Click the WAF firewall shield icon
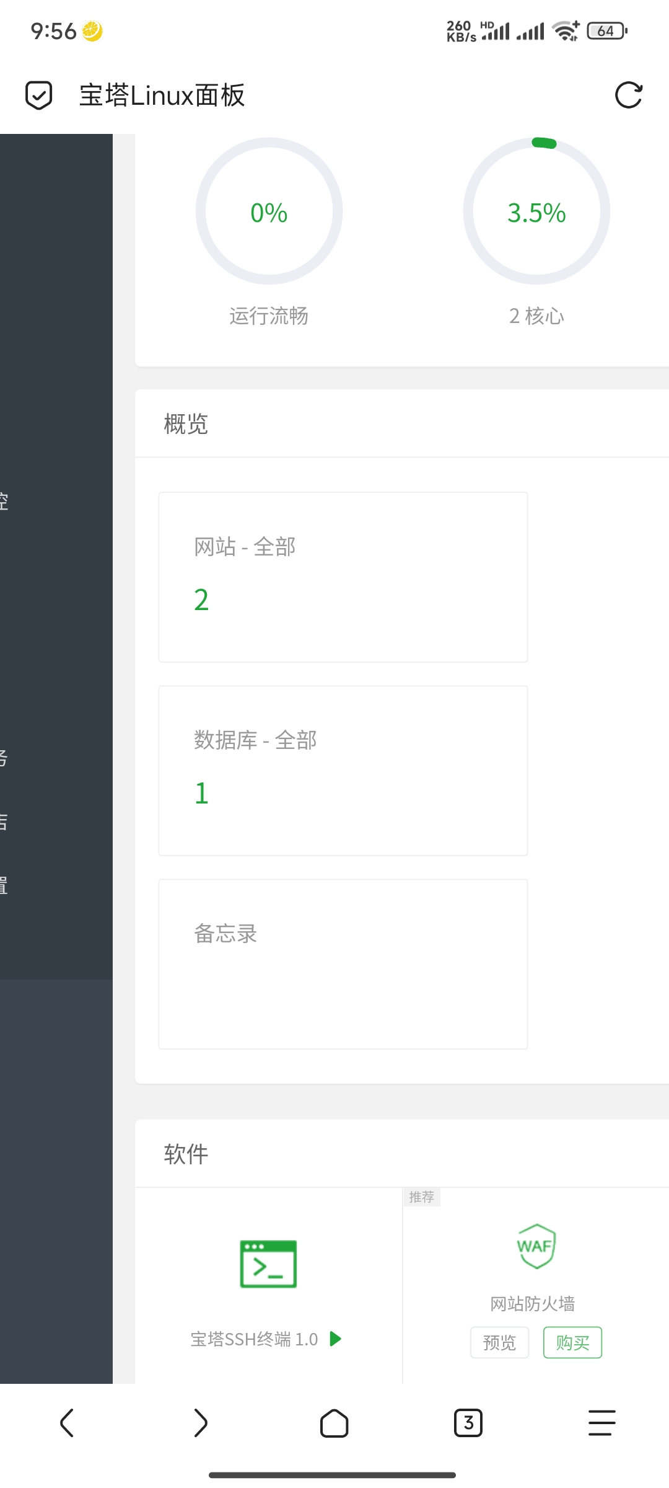 click(x=536, y=1246)
